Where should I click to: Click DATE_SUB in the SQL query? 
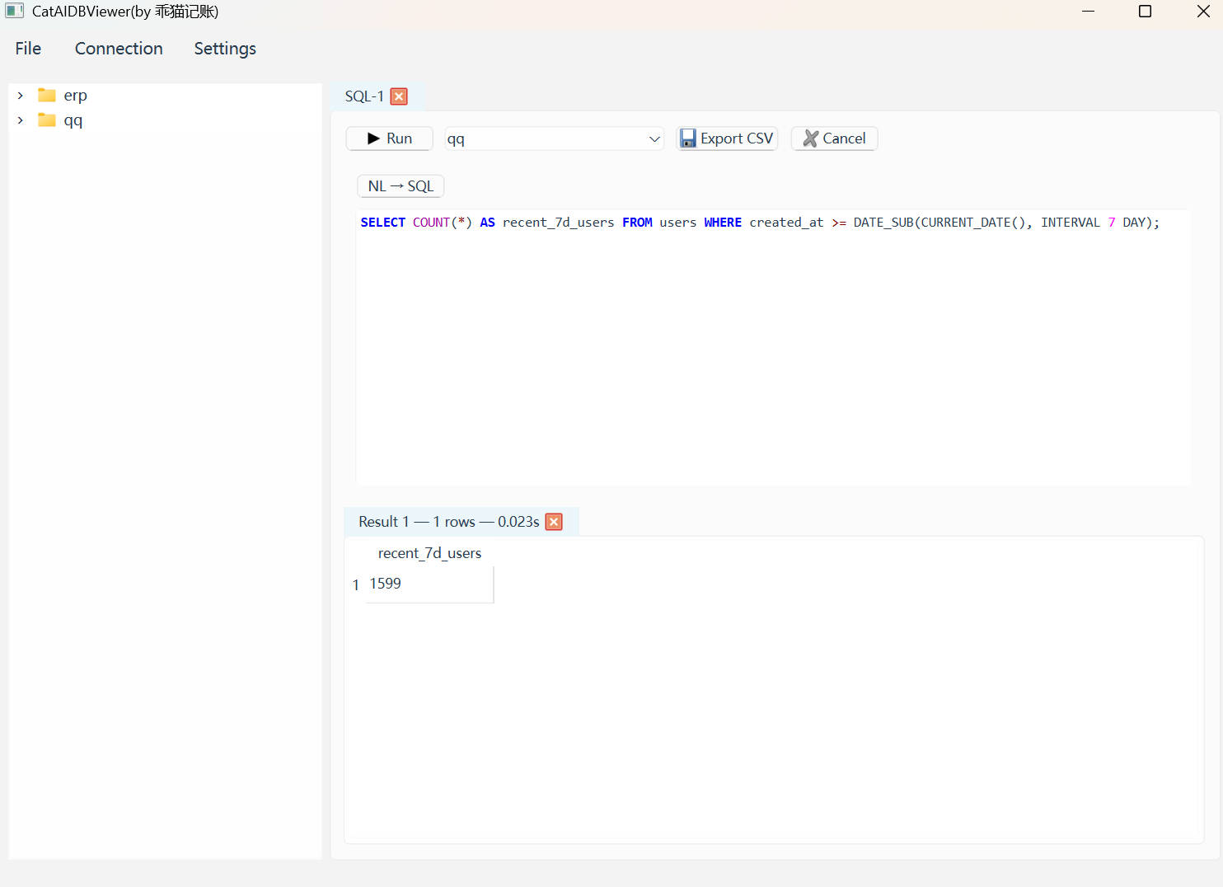pos(883,223)
